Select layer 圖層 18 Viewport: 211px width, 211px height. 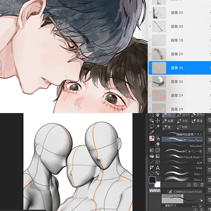pos(180,40)
